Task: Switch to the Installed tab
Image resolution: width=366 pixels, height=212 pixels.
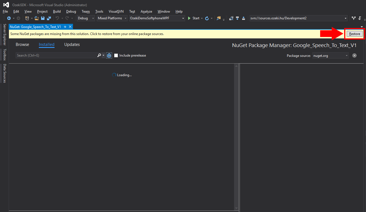Action: click(47, 45)
